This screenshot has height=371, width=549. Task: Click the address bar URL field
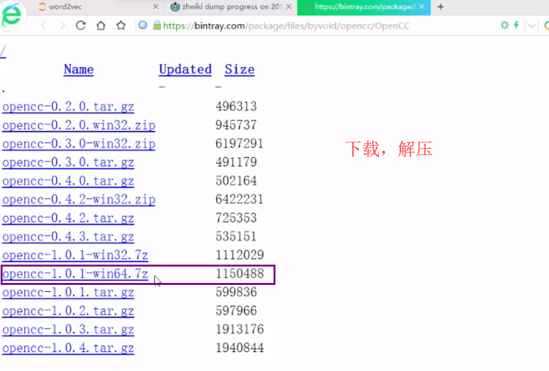[286, 25]
